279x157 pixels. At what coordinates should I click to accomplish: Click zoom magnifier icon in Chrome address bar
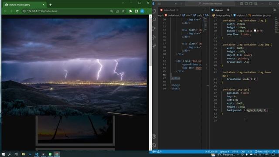tap(112, 11)
